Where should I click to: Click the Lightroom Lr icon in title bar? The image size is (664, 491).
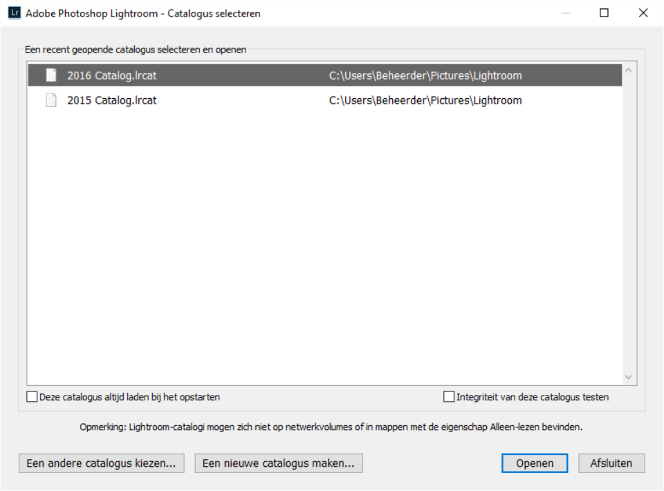pos(15,12)
